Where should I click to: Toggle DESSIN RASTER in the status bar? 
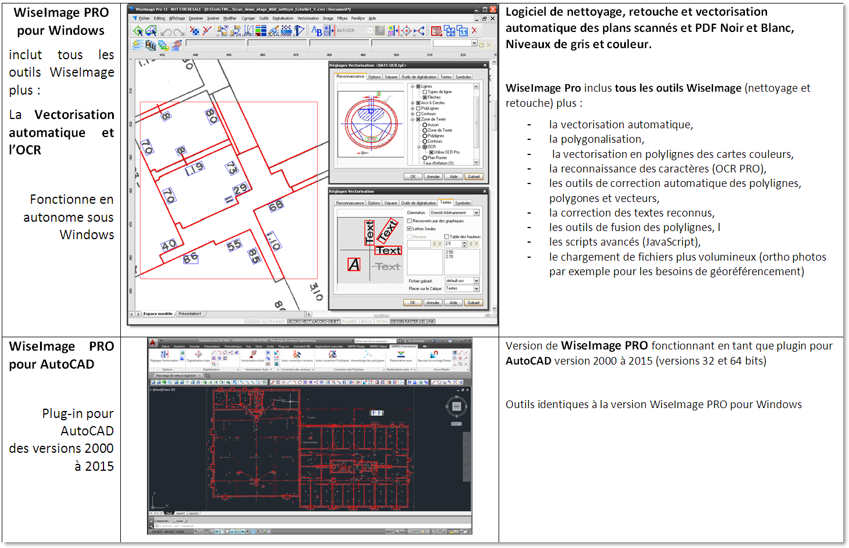click(404, 321)
